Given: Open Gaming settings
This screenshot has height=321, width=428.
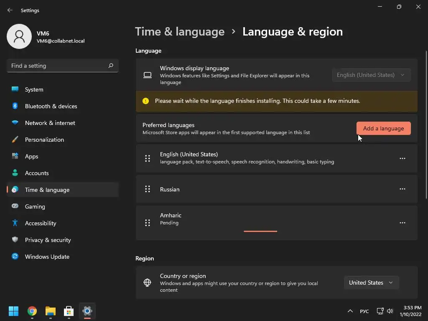Looking at the screenshot, I should 63,206.
